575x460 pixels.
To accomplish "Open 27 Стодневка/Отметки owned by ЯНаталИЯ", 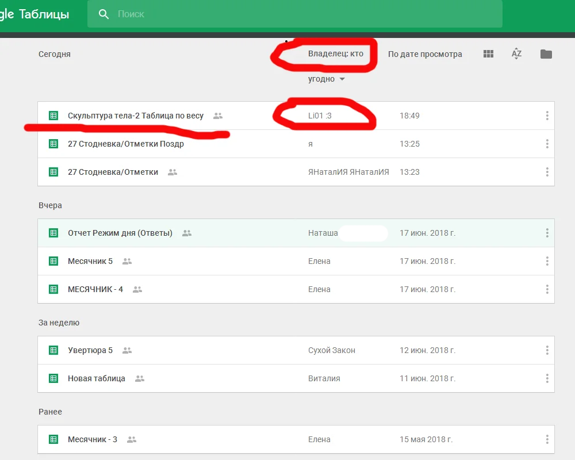I will 113,172.
